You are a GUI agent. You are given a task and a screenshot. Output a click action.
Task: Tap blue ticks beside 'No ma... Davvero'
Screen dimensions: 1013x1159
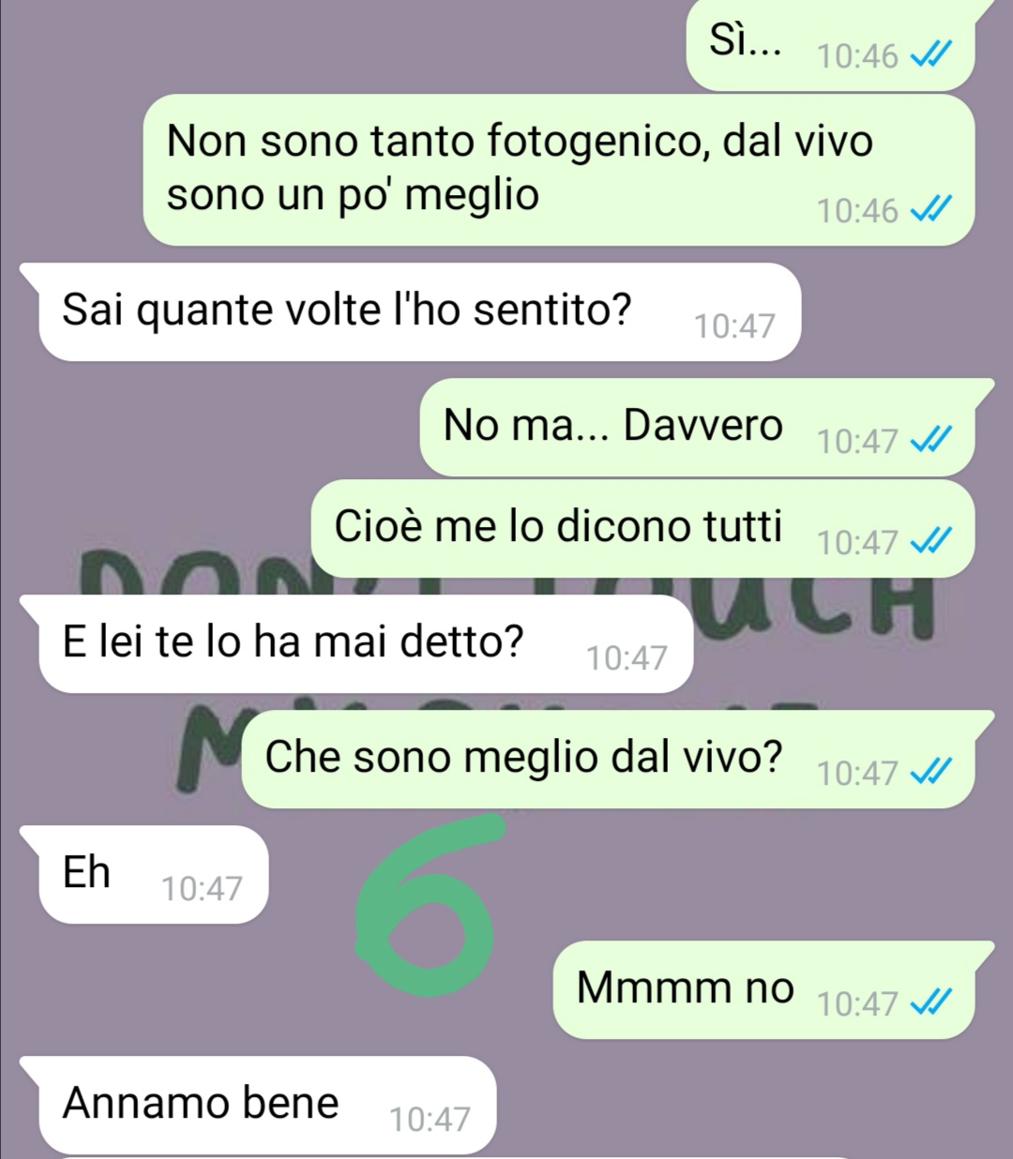pos(931,440)
